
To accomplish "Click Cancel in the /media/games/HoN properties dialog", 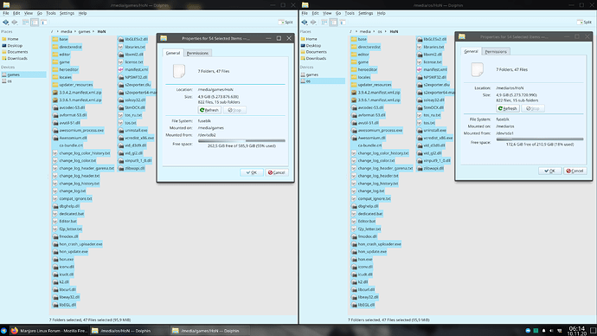I will coord(276,172).
